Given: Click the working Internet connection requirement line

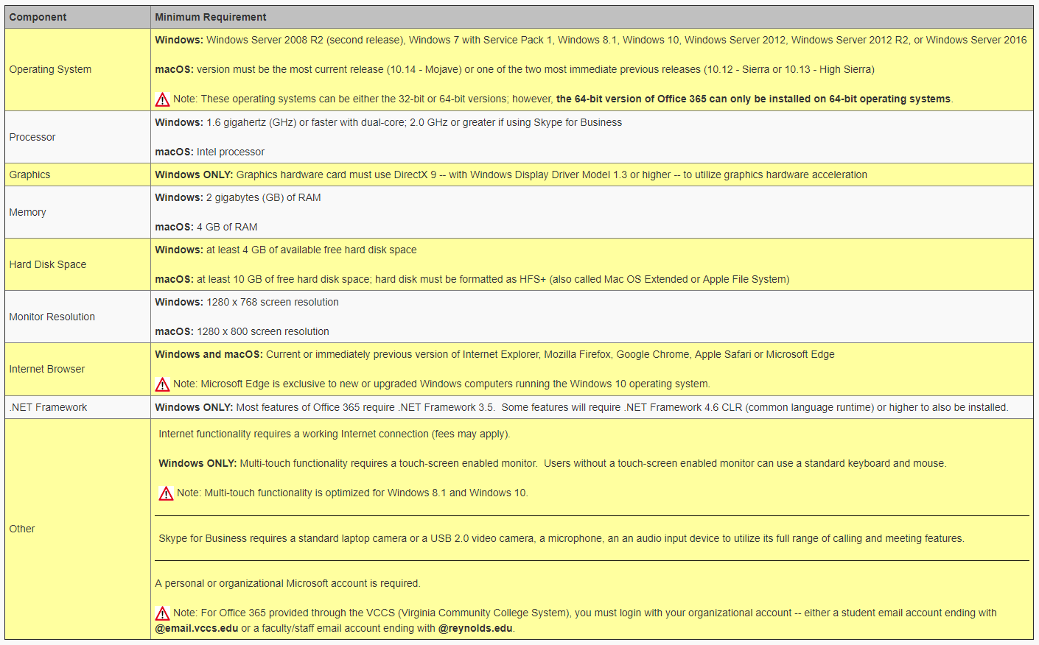Looking at the screenshot, I should tap(334, 434).
